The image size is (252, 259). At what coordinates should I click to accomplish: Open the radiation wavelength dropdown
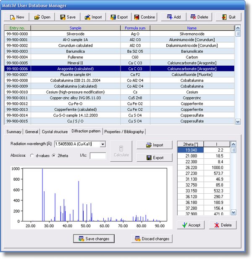tap(103, 144)
